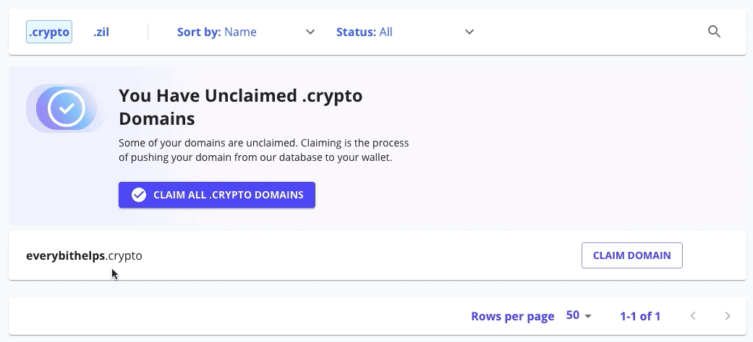Open the everybithelps.crypto domain entry
753x342 pixels.
click(x=84, y=256)
